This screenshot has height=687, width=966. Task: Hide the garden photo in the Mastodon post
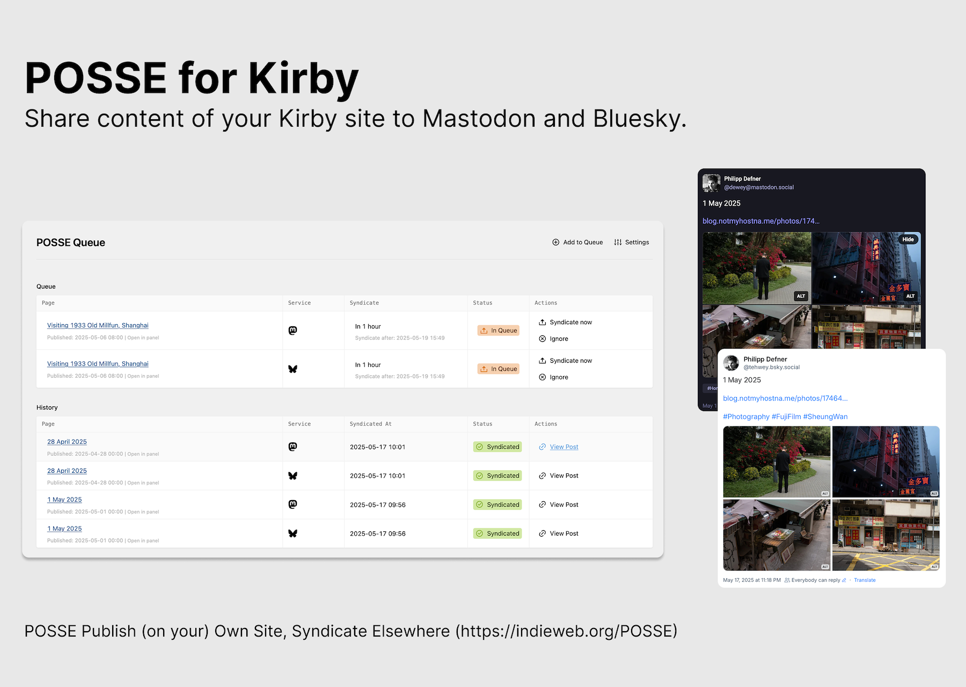[908, 239]
